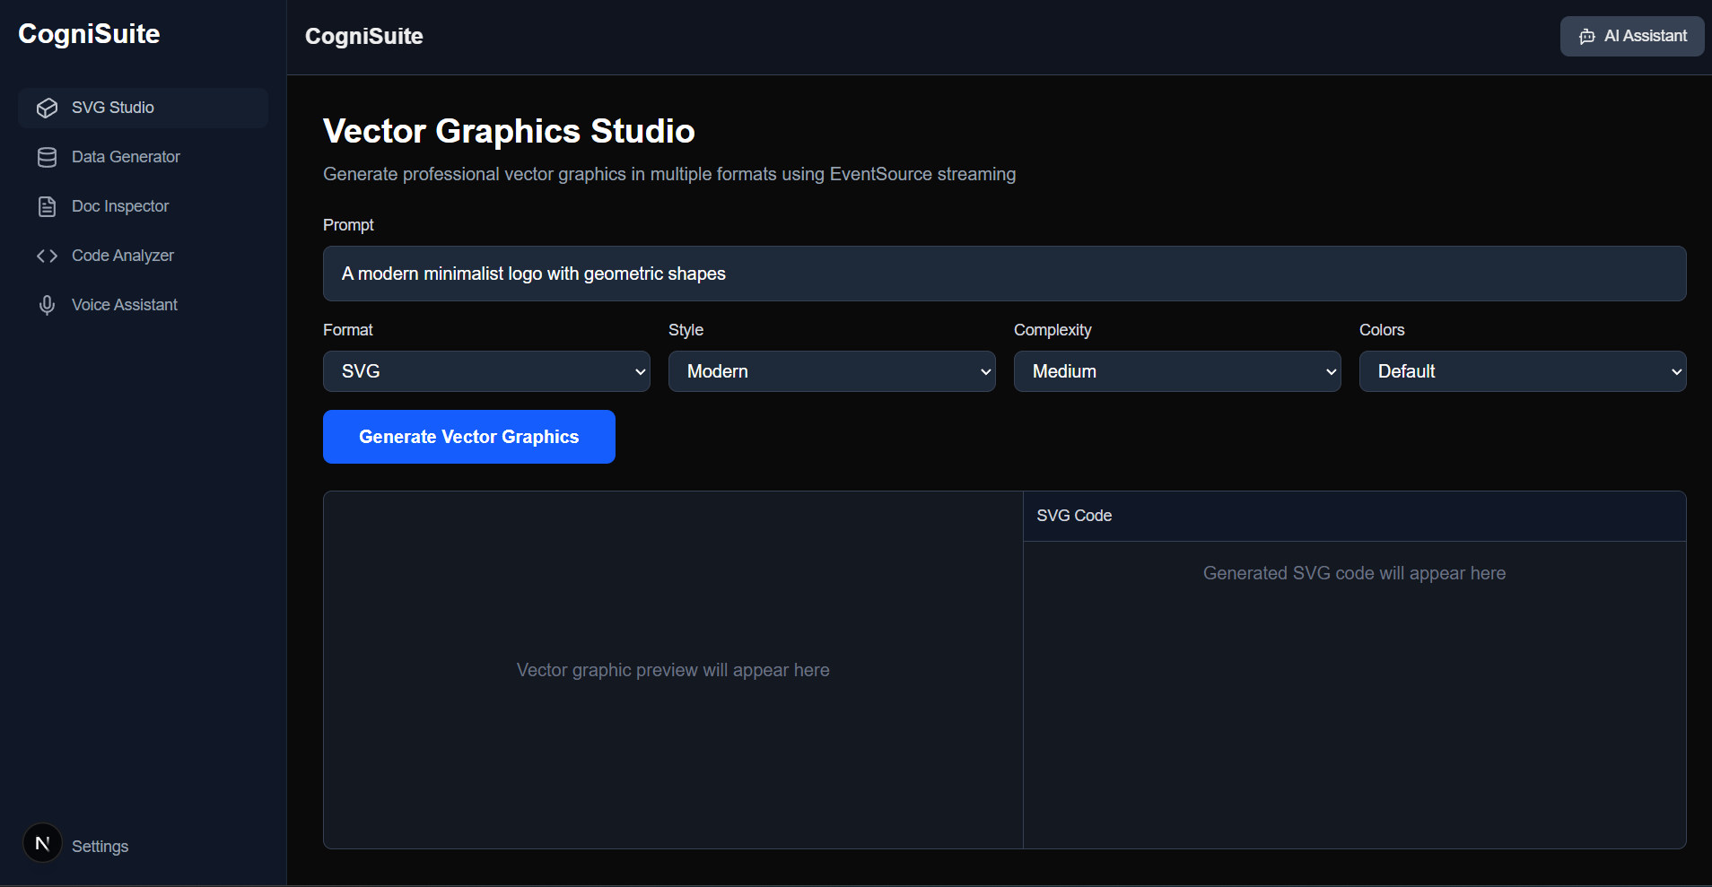The width and height of the screenshot is (1712, 887).
Task: Click the SVG Code panel header
Action: point(1354,516)
